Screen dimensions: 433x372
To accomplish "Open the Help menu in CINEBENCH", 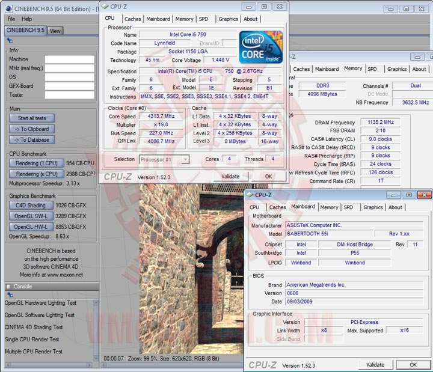I will (27, 19).
